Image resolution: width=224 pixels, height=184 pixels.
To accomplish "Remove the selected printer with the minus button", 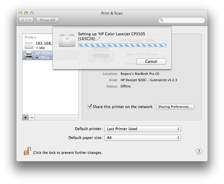I will (x=32, y=117).
